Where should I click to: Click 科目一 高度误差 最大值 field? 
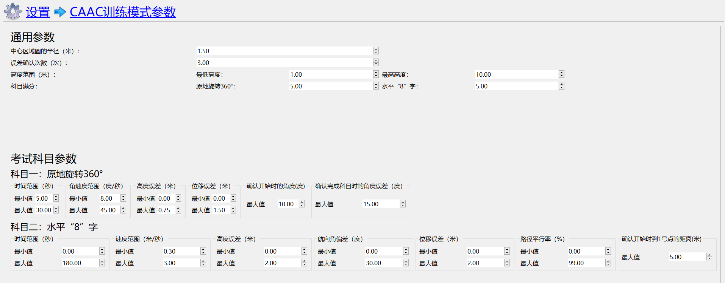point(166,210)
